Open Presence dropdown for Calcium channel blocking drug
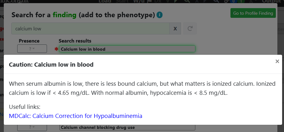This screenshot has height=132, width=284. [32, 127]
